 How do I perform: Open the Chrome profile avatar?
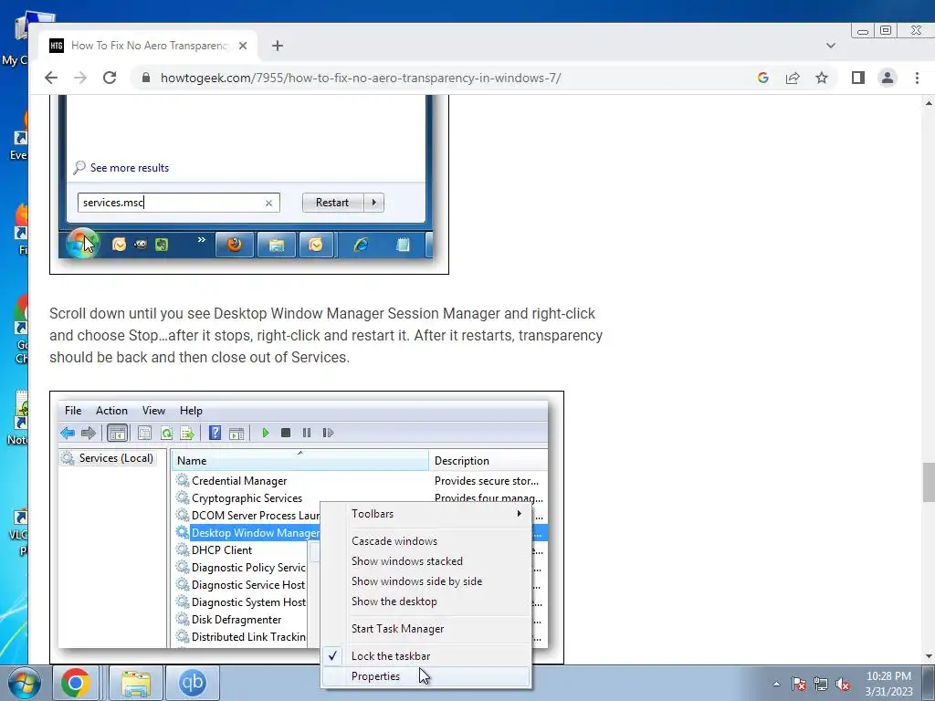(888, 78)
